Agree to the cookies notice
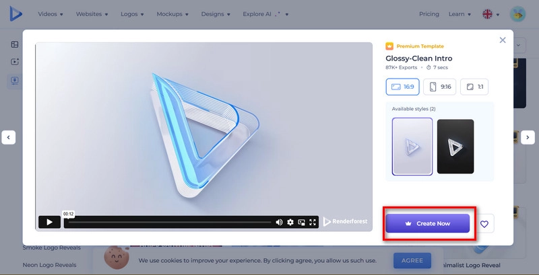The height and width of the screenshot is (275, 539). pos(412,260)
